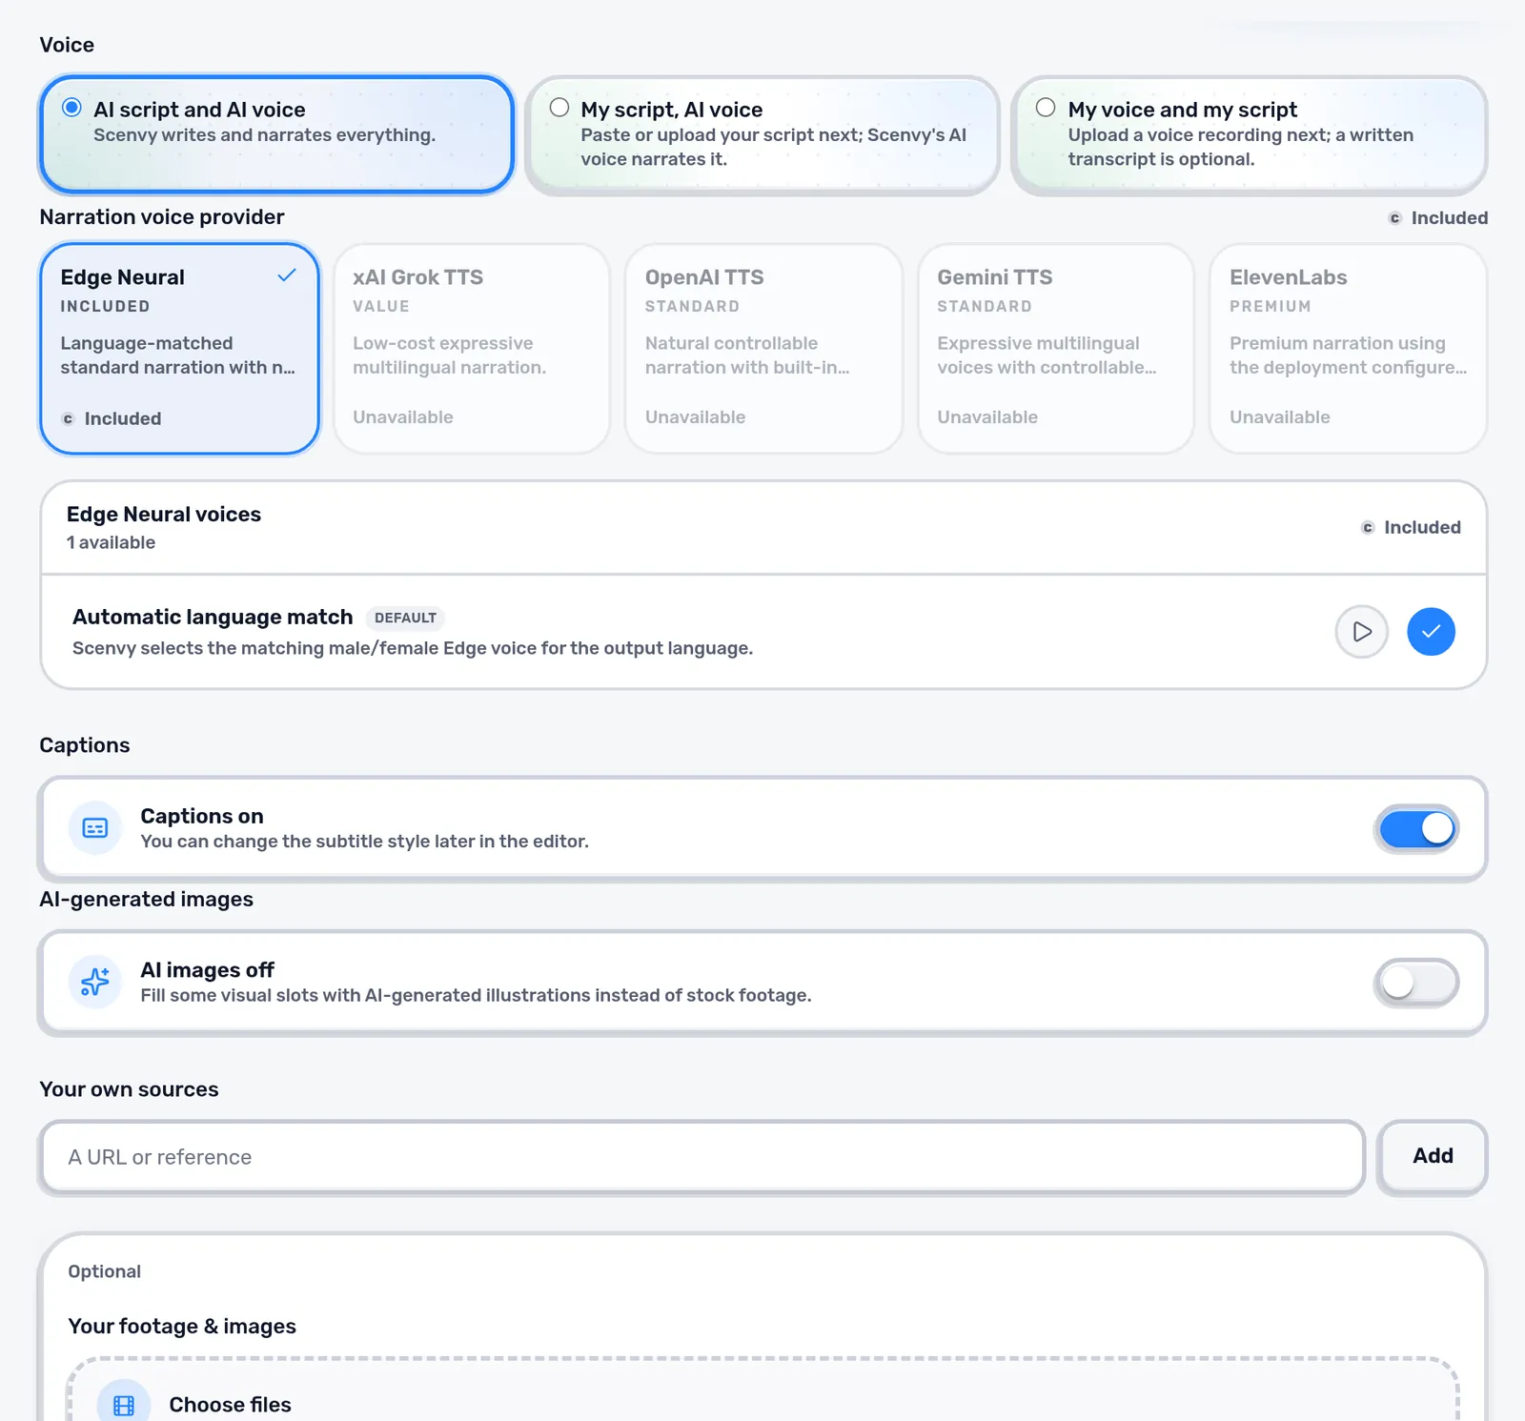The height and width of the screenshot is (1421, 1525).
Task: Click the Add source button
Action: [x=1433, y=1156]
